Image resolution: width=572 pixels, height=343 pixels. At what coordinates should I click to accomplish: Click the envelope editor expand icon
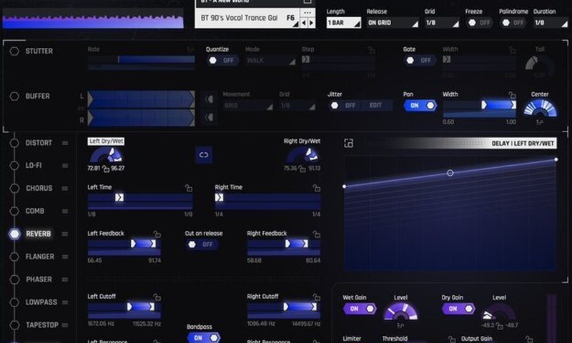click(x=349, y=144)
